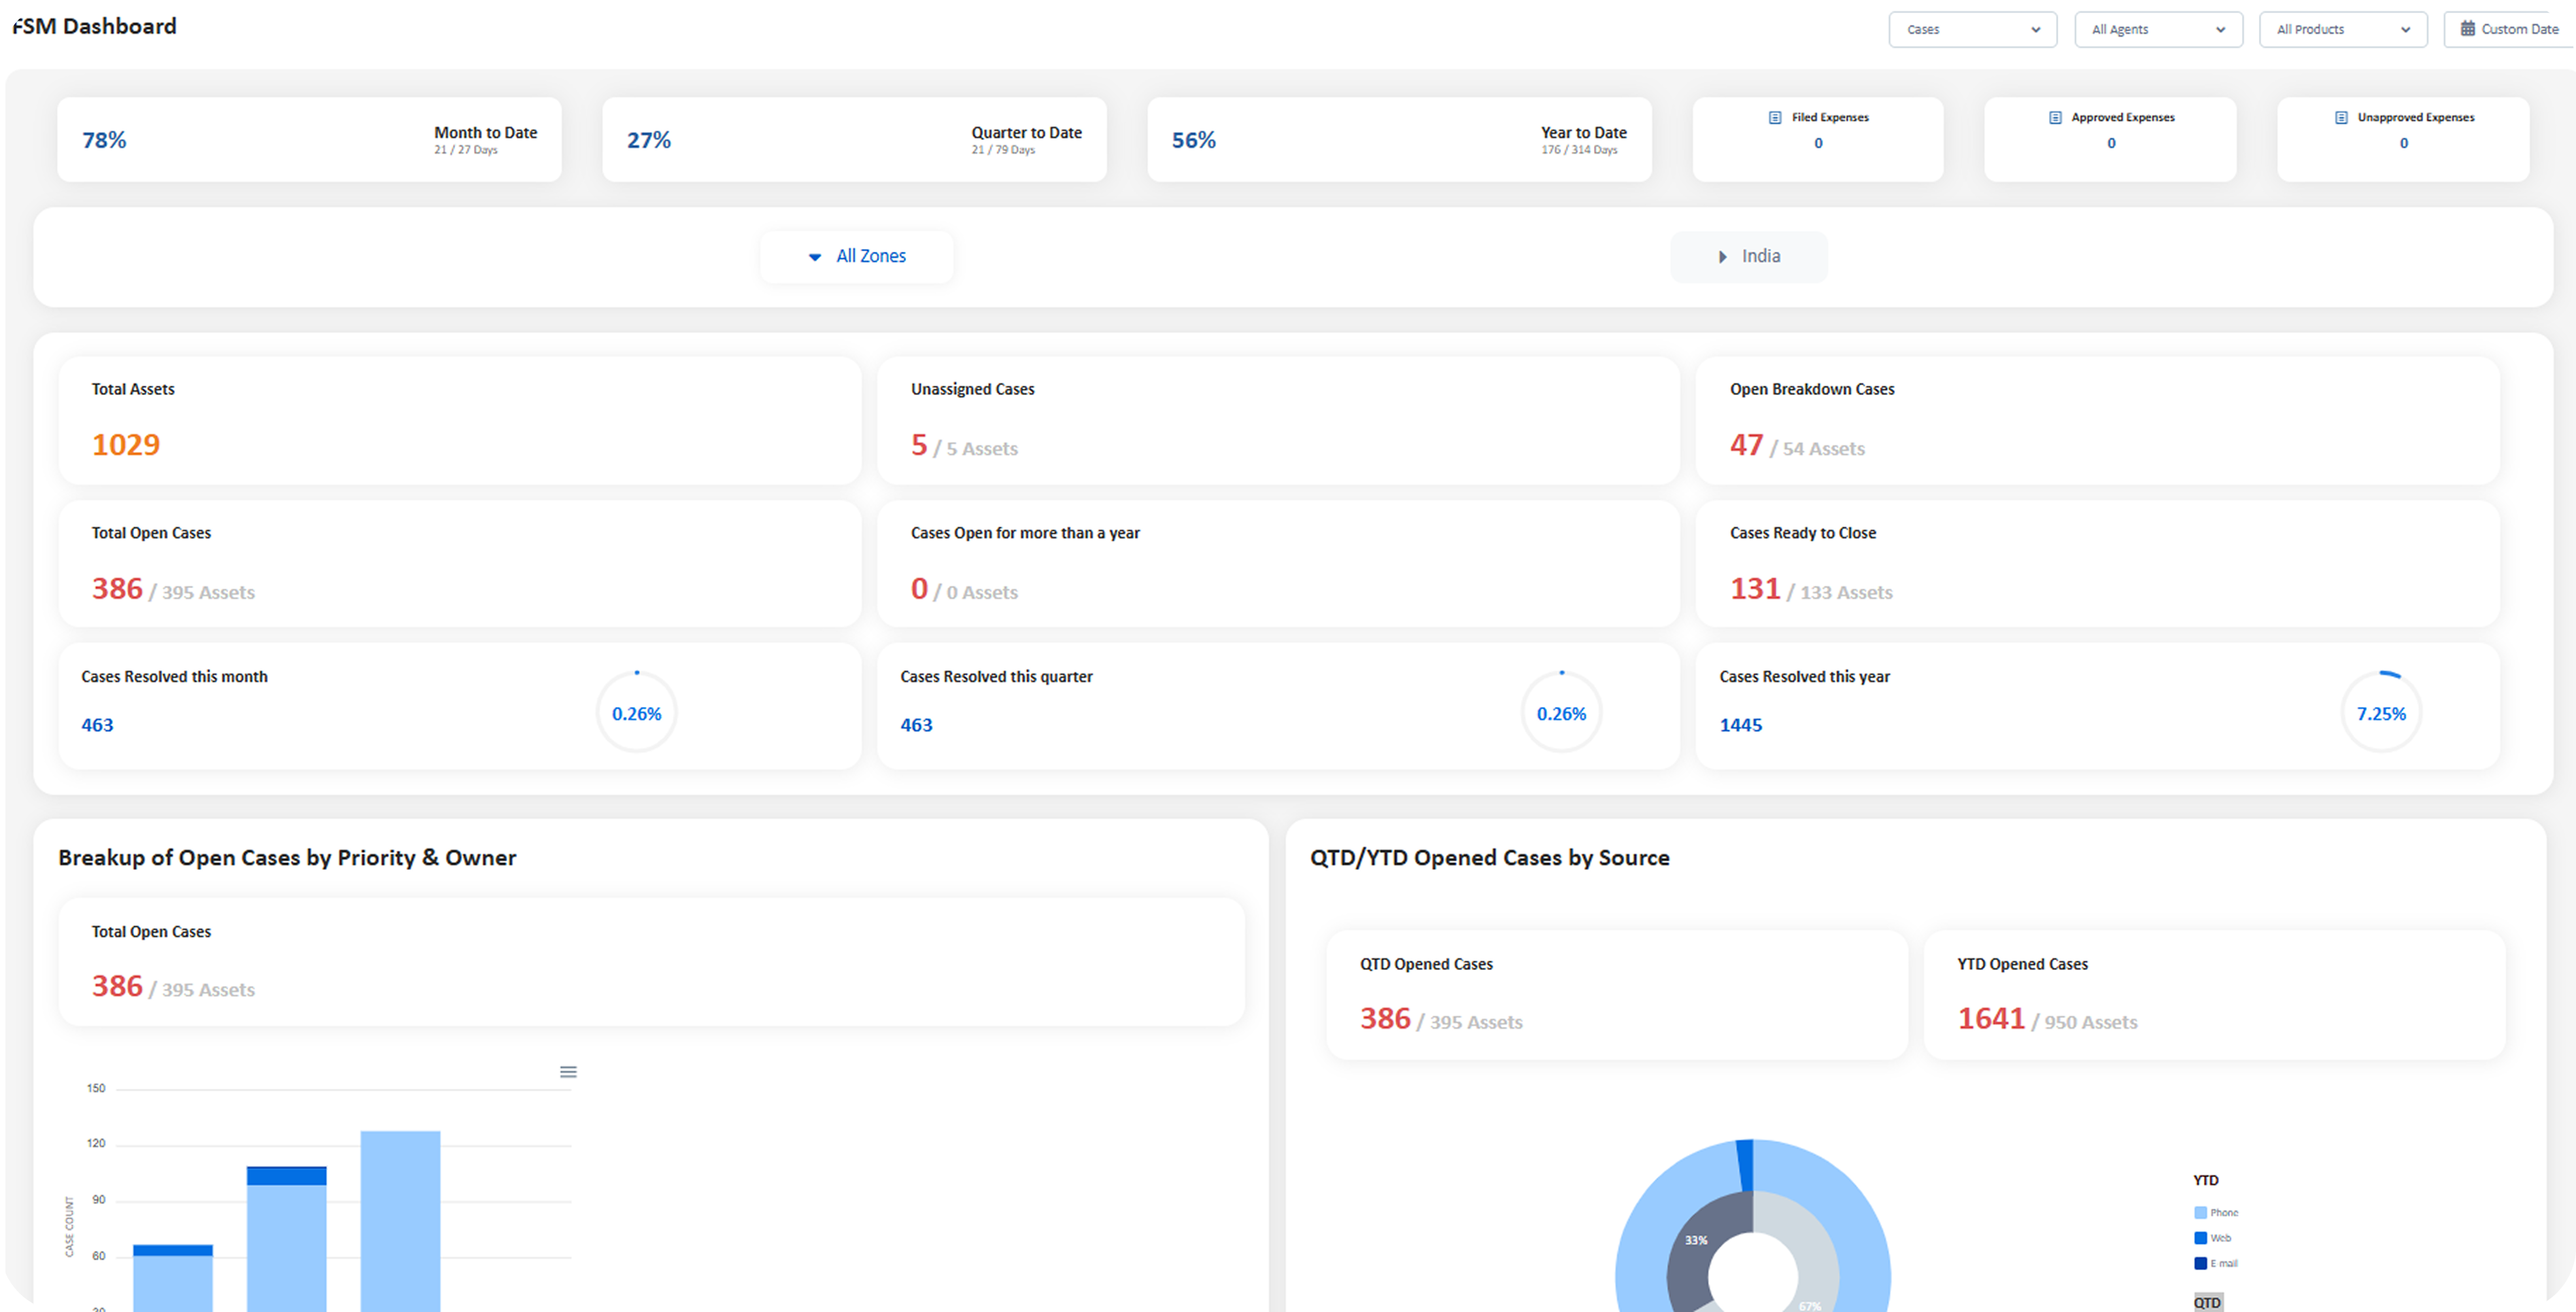Viewport: 2576px width, 1312px height.
Task: Click the Approved Expenses document icon
Action: (2055, 117)
